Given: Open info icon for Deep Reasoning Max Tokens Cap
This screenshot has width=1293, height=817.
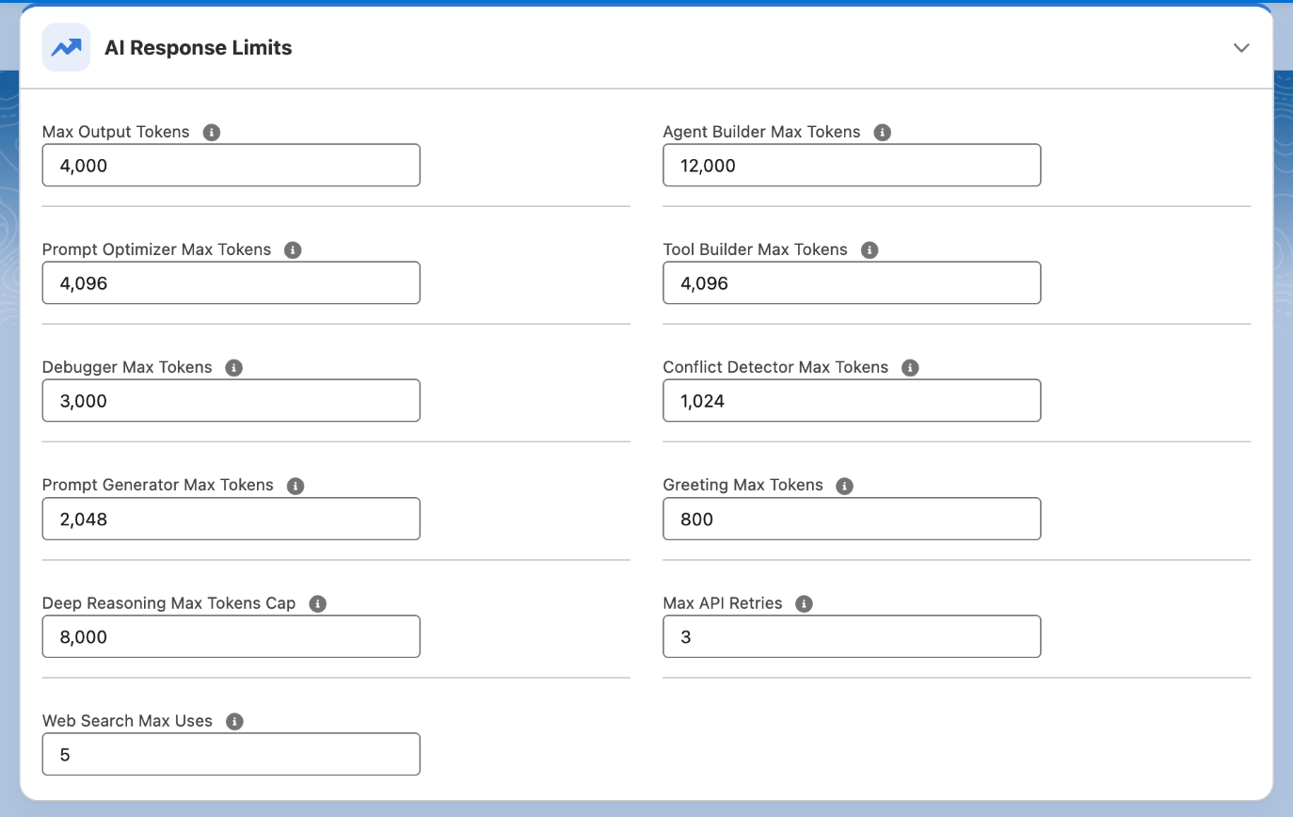Looking at the screenshot, I should click(318, 603).
